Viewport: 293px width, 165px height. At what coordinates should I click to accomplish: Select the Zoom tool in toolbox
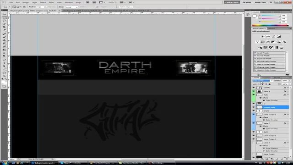coord(4,76)
